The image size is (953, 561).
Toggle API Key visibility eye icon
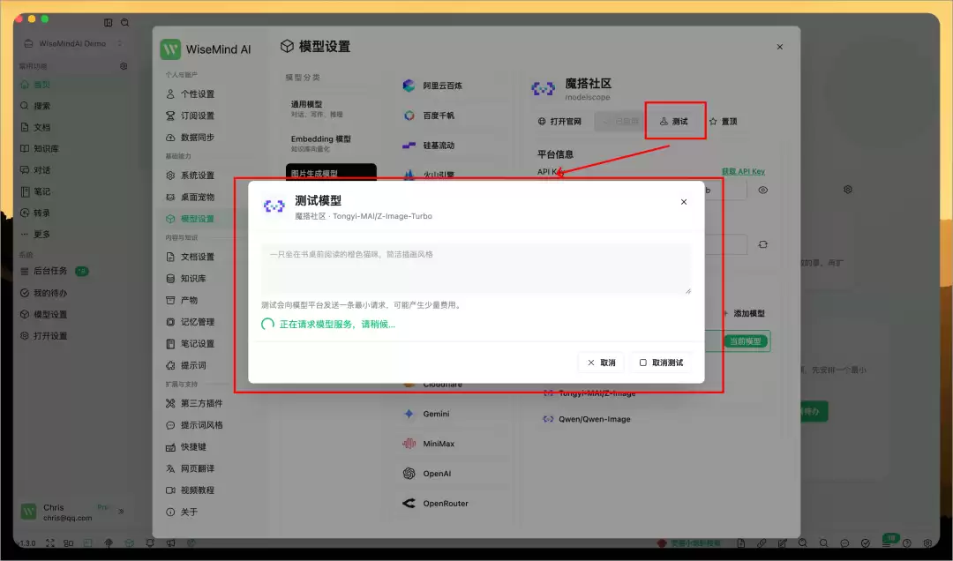point(762,191)
